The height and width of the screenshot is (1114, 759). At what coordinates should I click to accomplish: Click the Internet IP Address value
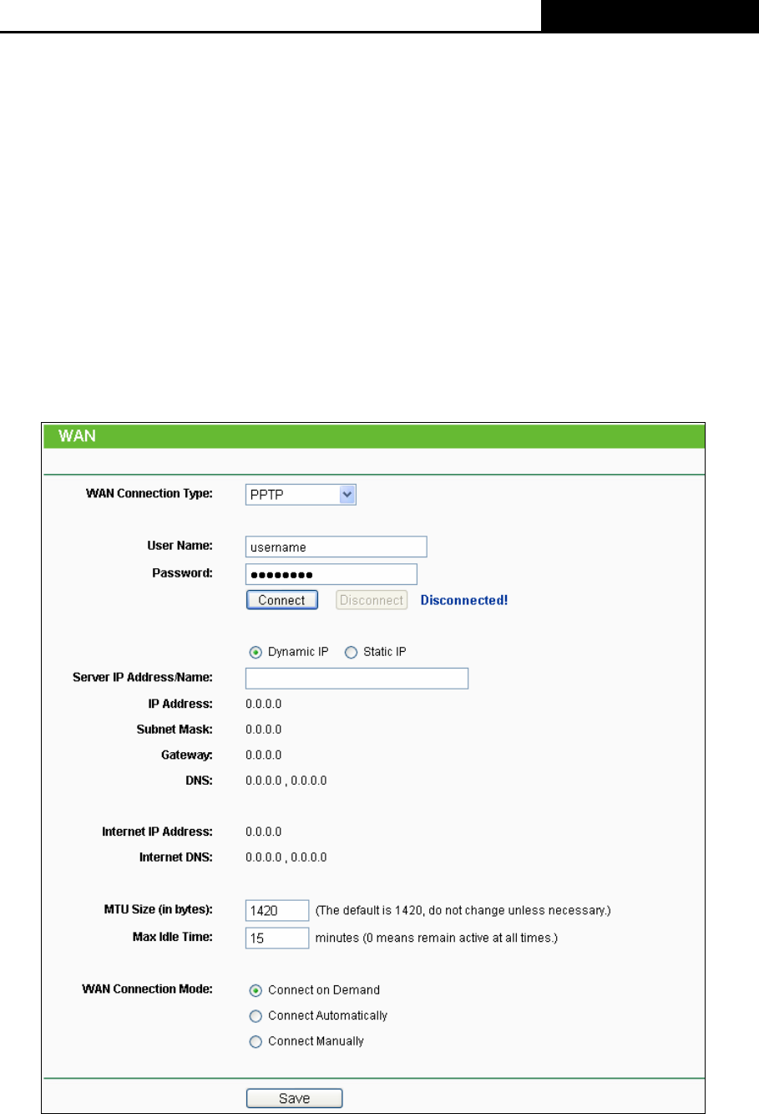coord(264,832)
